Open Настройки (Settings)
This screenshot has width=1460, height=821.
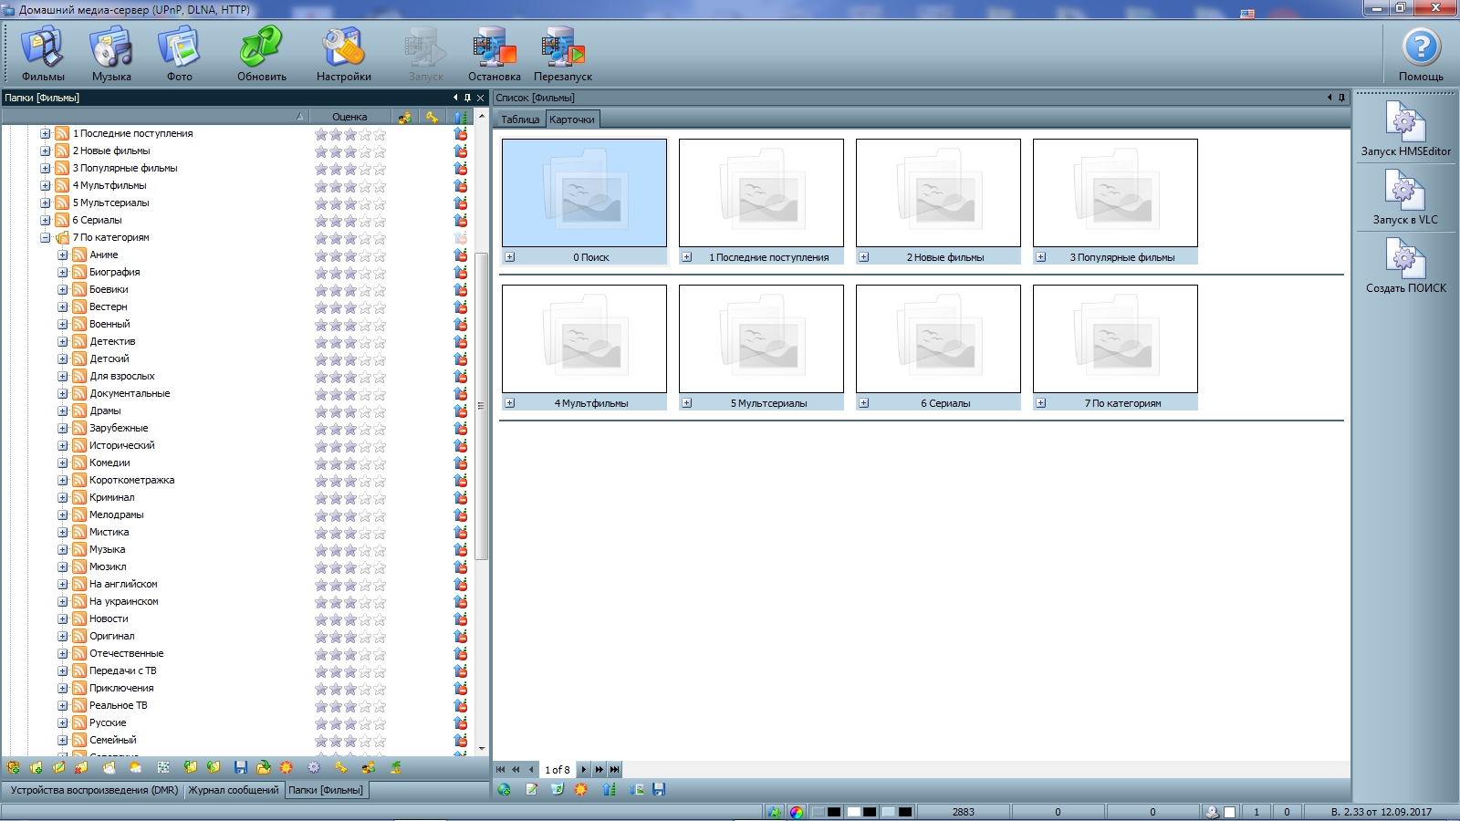point(343,54)
